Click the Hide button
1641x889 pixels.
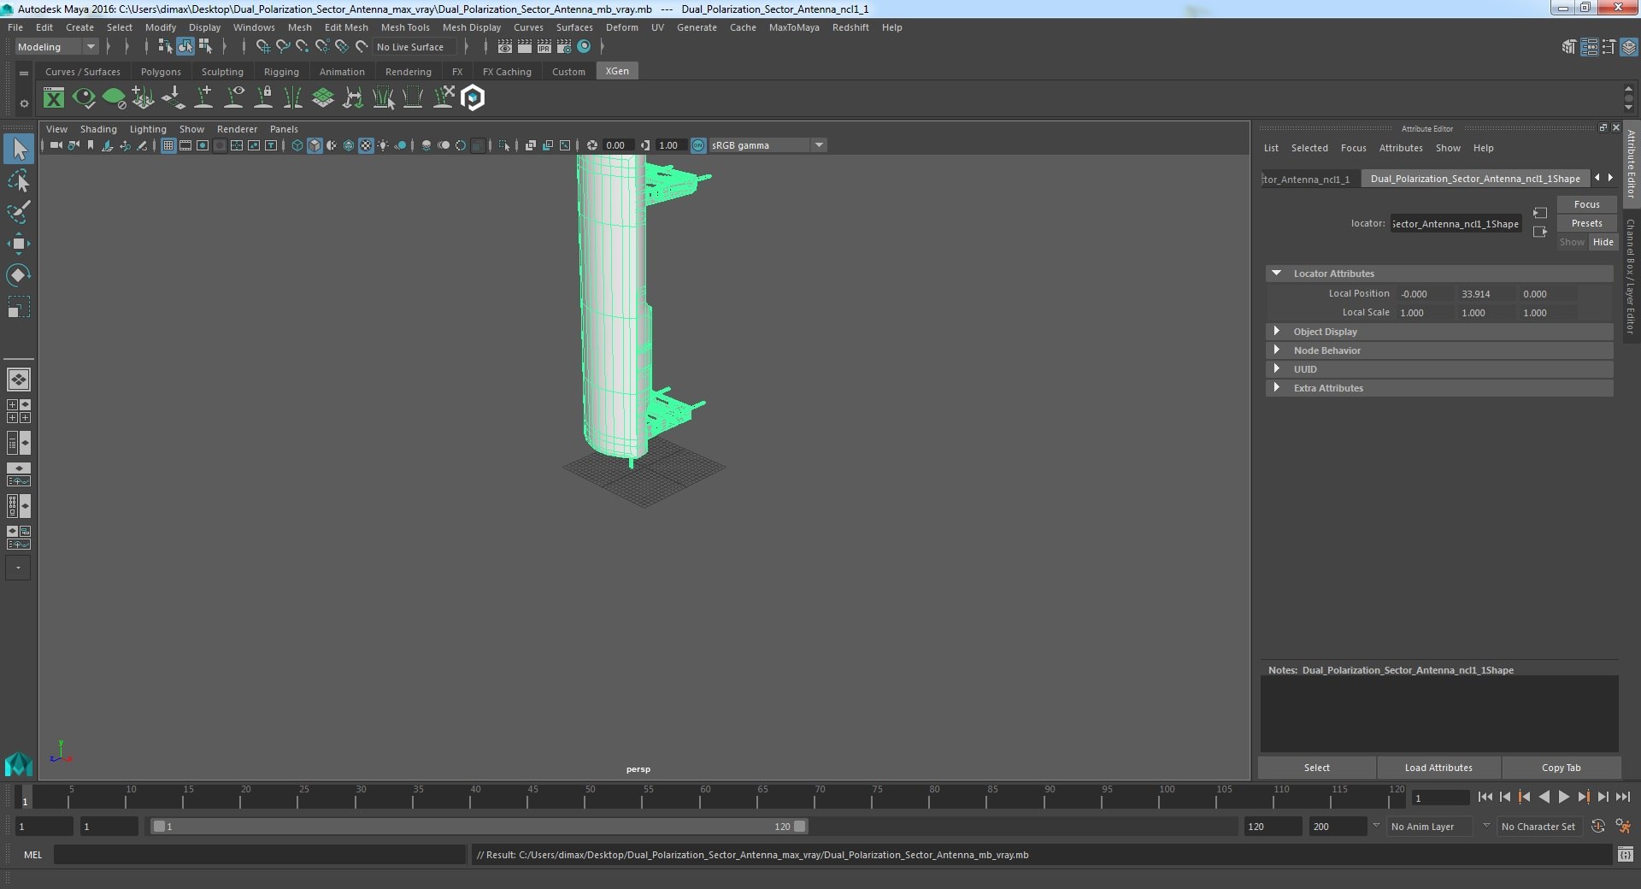click(1603, 242)
